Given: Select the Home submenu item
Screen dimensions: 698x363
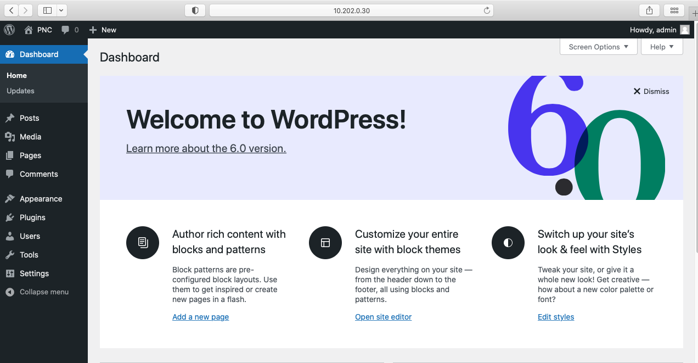Looking at the screenshot, I should [x=16, y=76].
